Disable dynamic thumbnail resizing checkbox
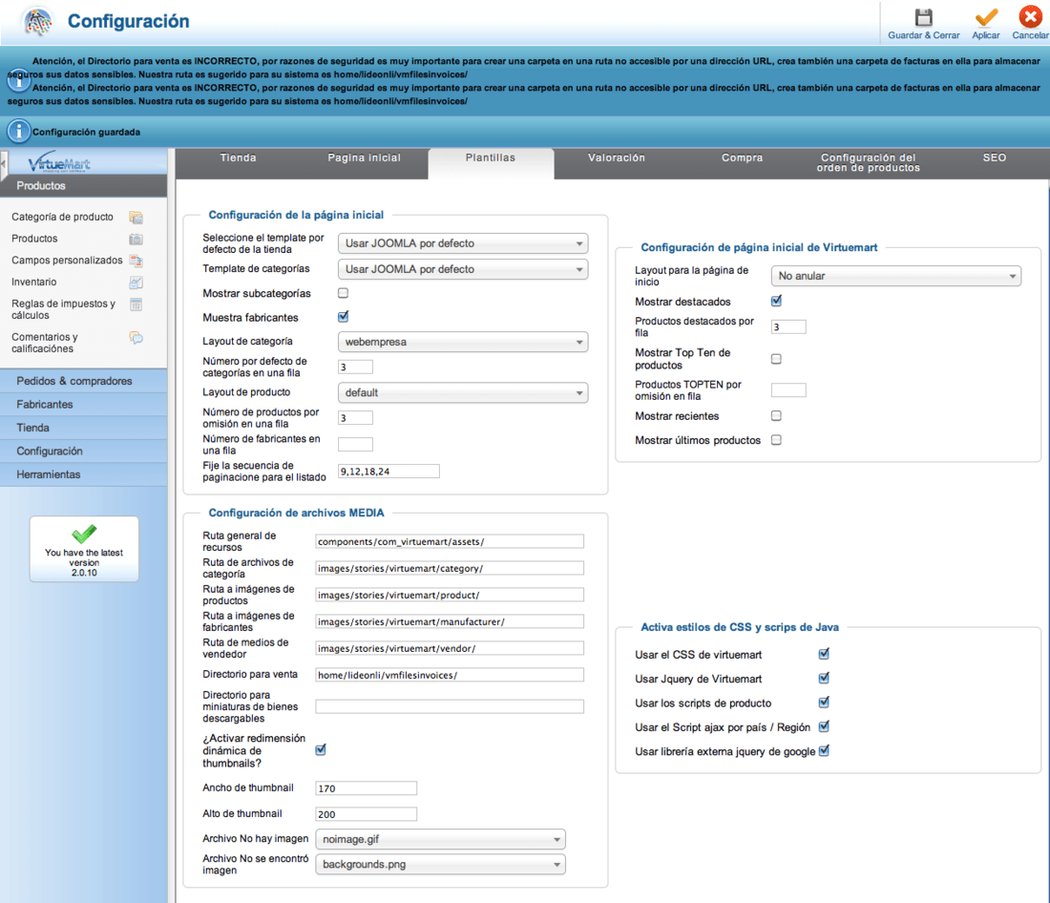This screenshot has height=903, width=1050. pos(321,749)
